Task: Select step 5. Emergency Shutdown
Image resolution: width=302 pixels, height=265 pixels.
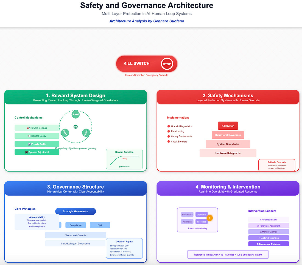Action: (x=269, y=244)
